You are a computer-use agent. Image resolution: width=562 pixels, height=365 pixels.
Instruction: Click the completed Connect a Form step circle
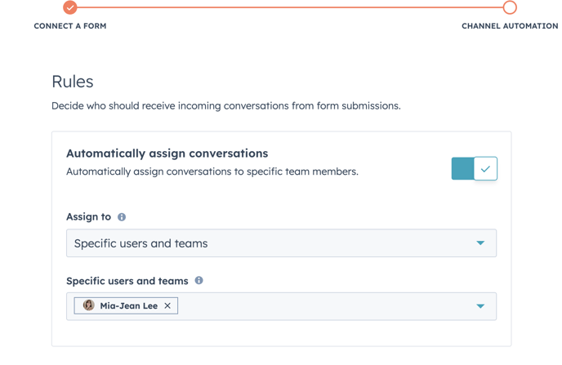(x=70, y=7)
